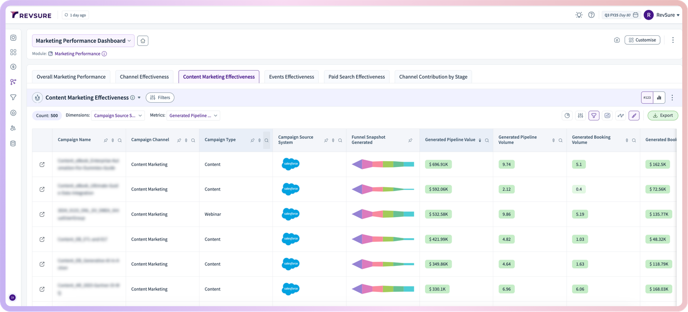Open the widget three-dot menu

(672, 98)
